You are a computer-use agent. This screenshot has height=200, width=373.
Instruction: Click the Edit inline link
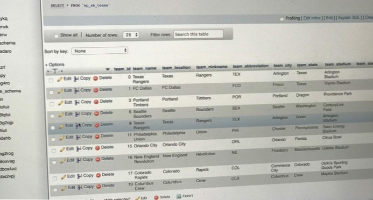click(312, 18)
